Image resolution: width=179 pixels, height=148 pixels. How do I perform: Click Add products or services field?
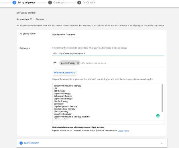coord(93,63)
